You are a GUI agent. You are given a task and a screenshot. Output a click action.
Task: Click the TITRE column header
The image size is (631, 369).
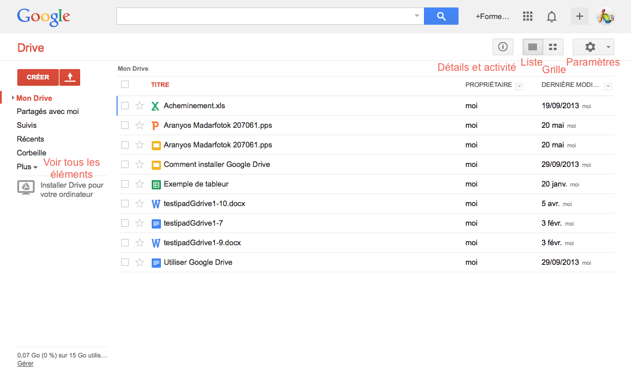tap(160, 85)
